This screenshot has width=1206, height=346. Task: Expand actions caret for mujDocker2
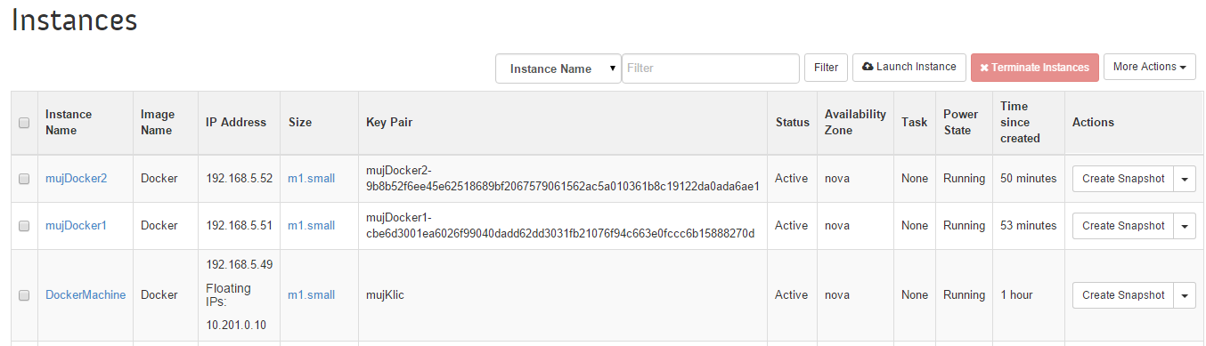pos(1185,178)
